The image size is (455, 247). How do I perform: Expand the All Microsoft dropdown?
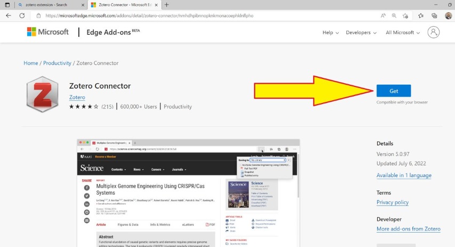[x=403, y=33]
